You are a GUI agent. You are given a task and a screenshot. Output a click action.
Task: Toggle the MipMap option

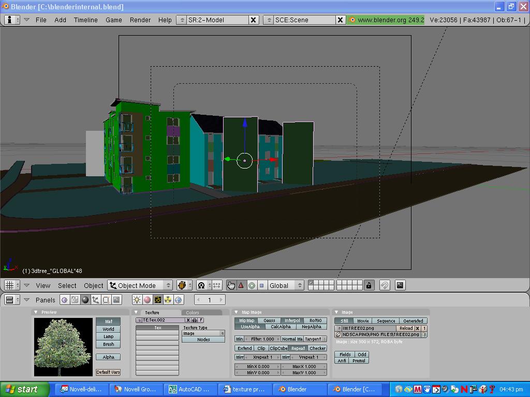[x=247, y=320]
